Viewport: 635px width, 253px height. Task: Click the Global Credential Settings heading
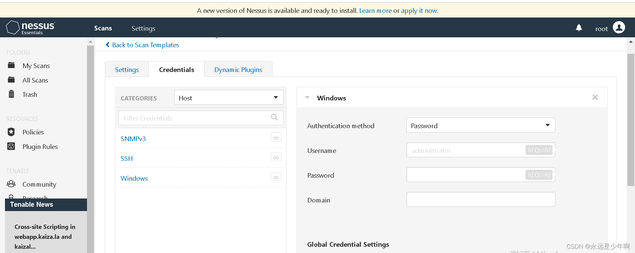tap(348, 244)
